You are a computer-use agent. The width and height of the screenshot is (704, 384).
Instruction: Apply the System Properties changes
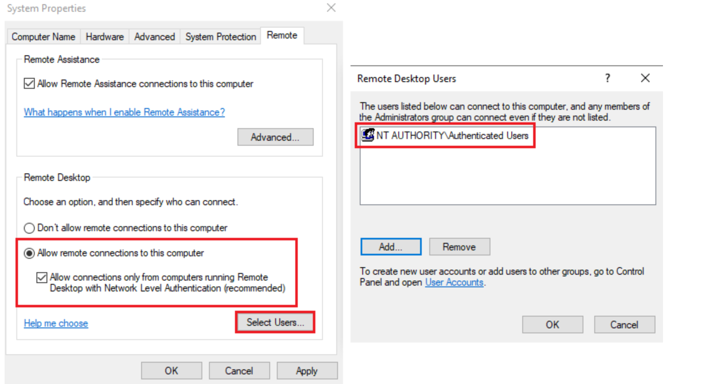click(307, 370)
